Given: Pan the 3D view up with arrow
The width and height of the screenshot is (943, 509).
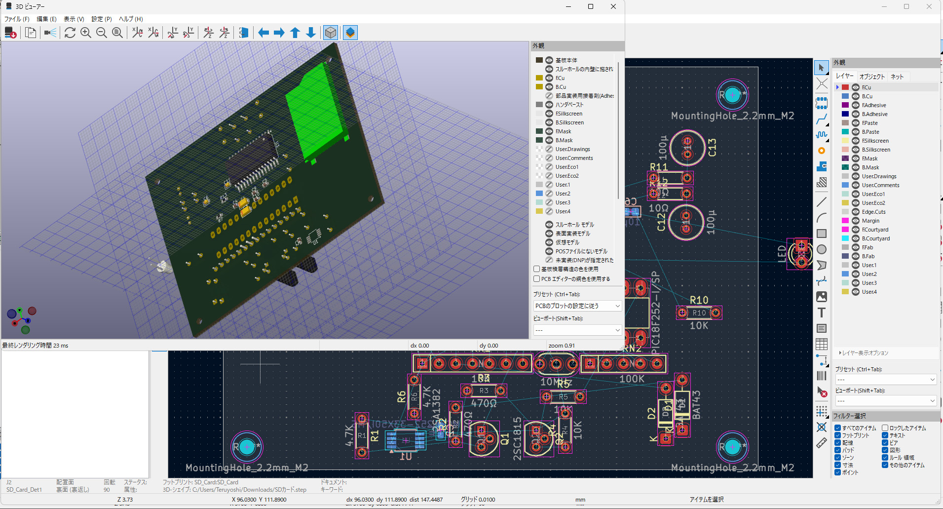Looking at the screenshot, I should coord(295,33).
